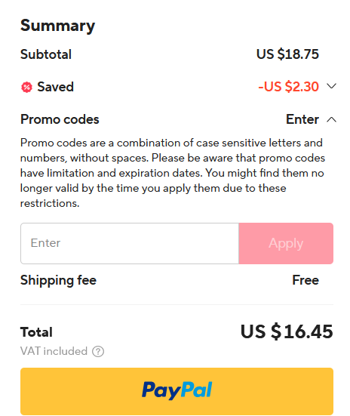Viewport: 350px width, 416px height.
Task: Click the VAT included text
Action: 54,351
